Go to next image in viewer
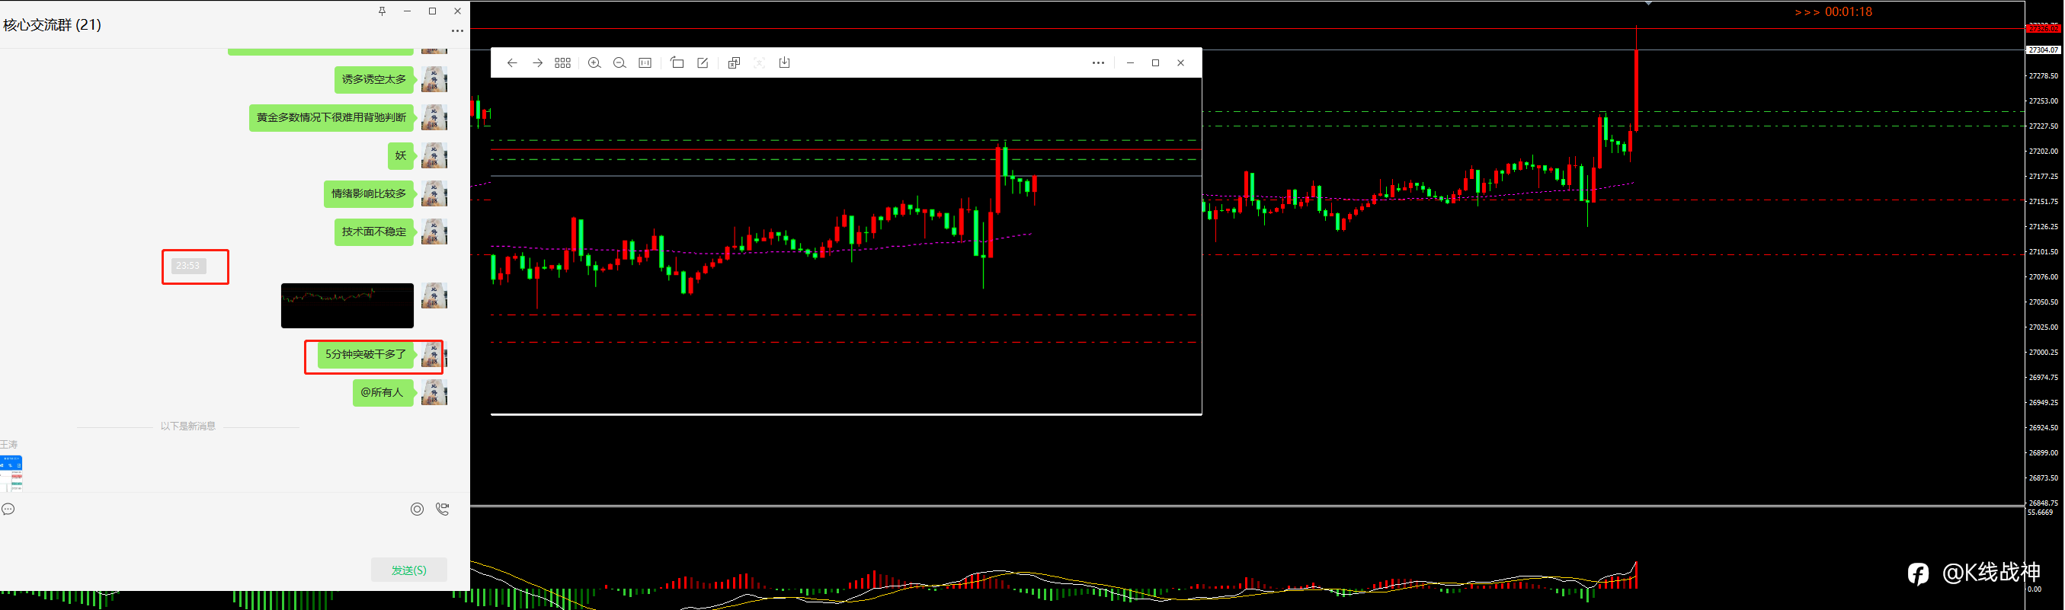 tap(538, 62)
